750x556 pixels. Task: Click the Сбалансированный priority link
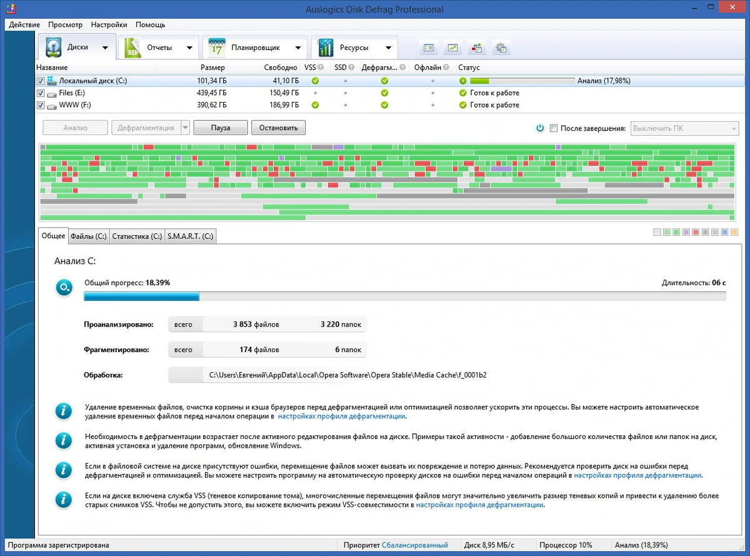click(415, 545)
